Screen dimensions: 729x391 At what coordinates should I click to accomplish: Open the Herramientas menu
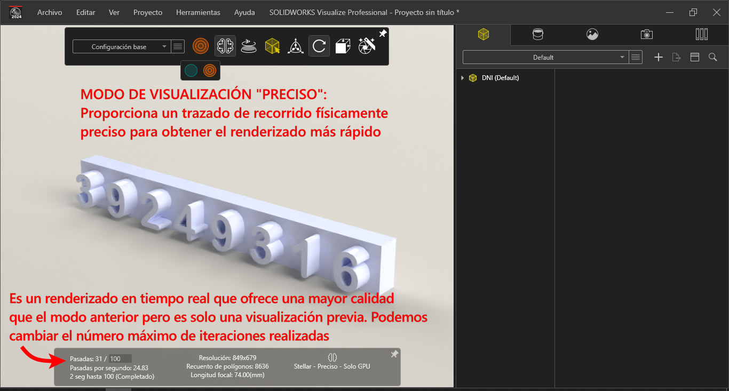tap(198, 12)
